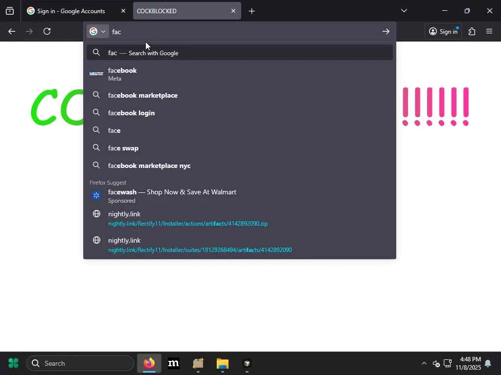Open the Windows Start menu

click(x=13, y=363)
